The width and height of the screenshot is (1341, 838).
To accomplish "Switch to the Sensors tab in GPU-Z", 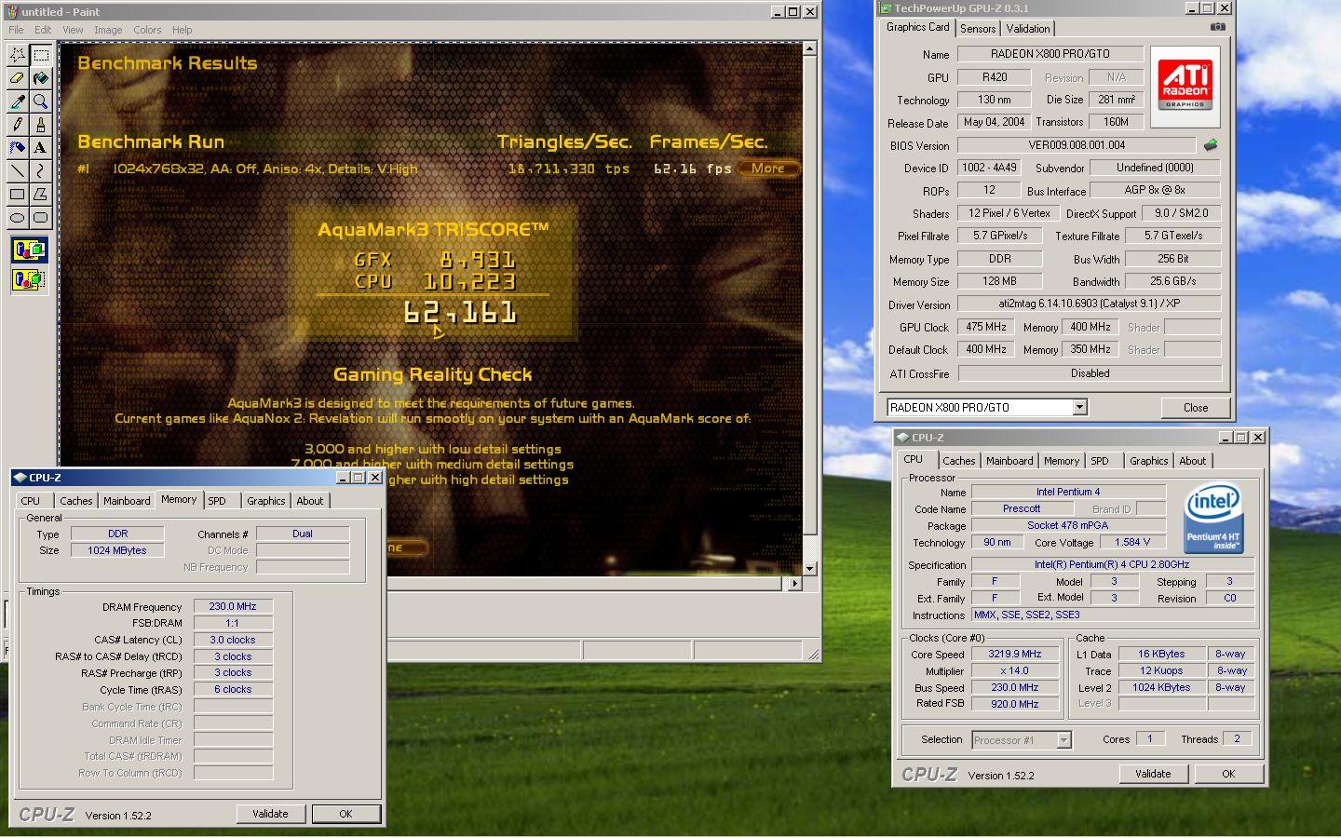I will pos(978,29).
